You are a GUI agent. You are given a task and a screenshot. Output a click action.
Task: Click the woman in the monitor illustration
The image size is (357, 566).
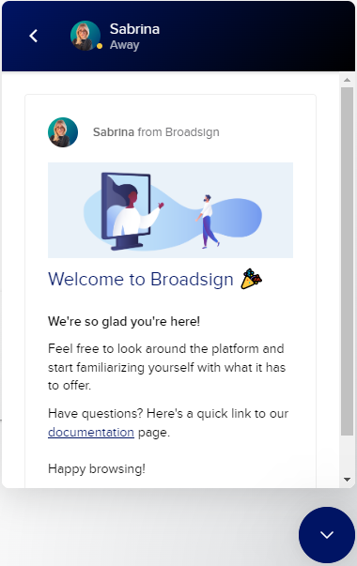click(x=135, y=213)
